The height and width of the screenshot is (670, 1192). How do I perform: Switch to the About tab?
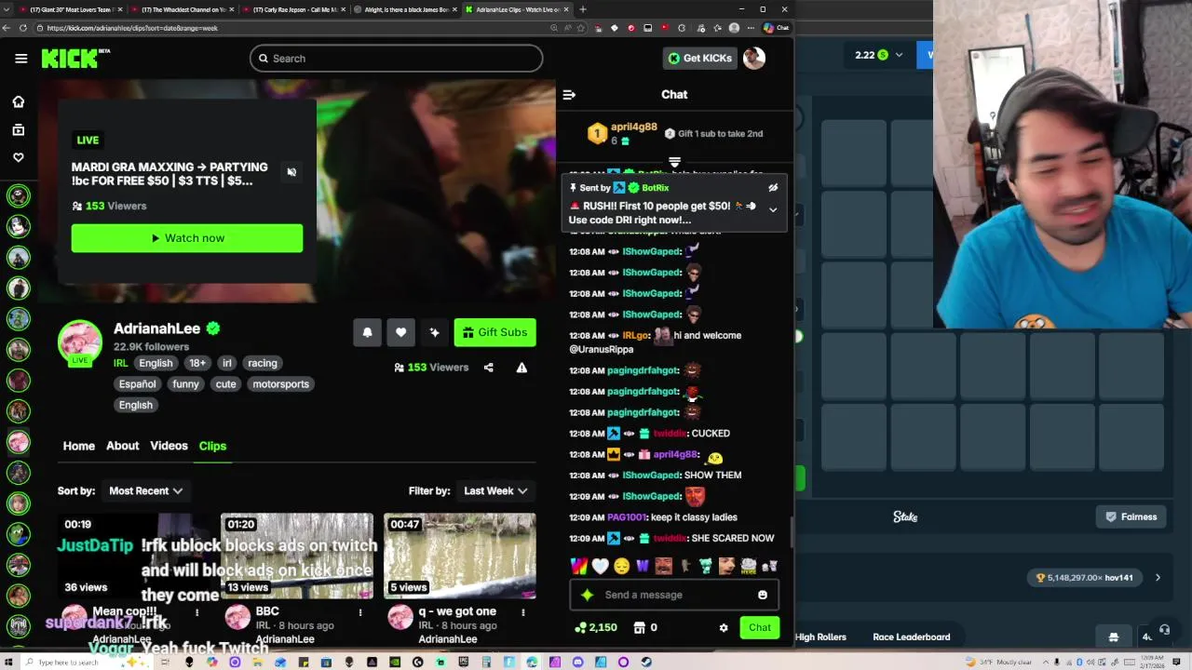click(x=122, y=446)
